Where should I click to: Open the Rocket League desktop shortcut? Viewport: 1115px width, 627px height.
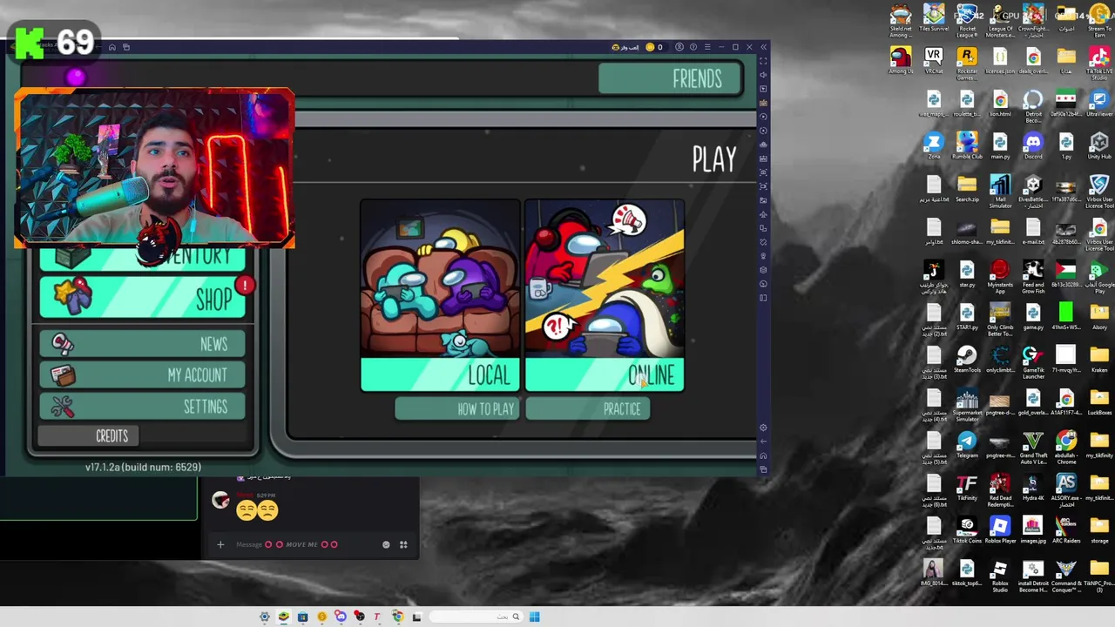(967, 21)
